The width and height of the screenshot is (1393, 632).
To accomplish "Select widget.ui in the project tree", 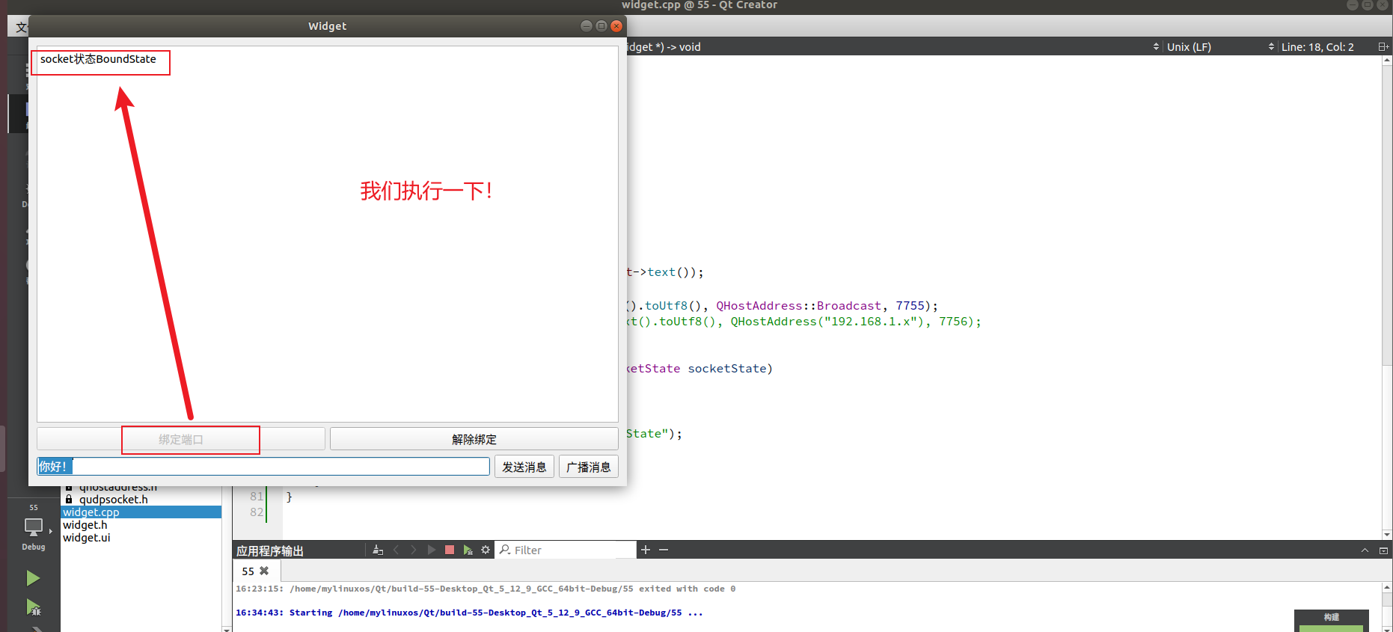I will (x=86, y=538).
